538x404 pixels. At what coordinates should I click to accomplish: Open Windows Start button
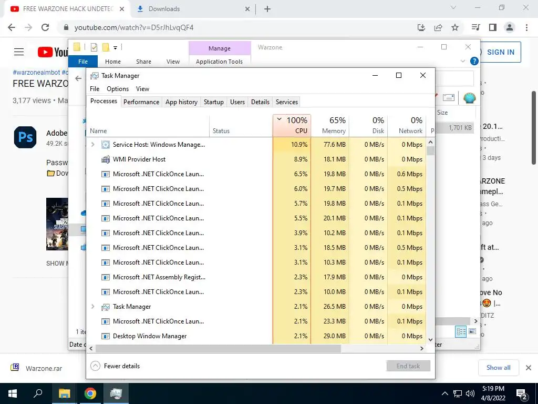13,393
